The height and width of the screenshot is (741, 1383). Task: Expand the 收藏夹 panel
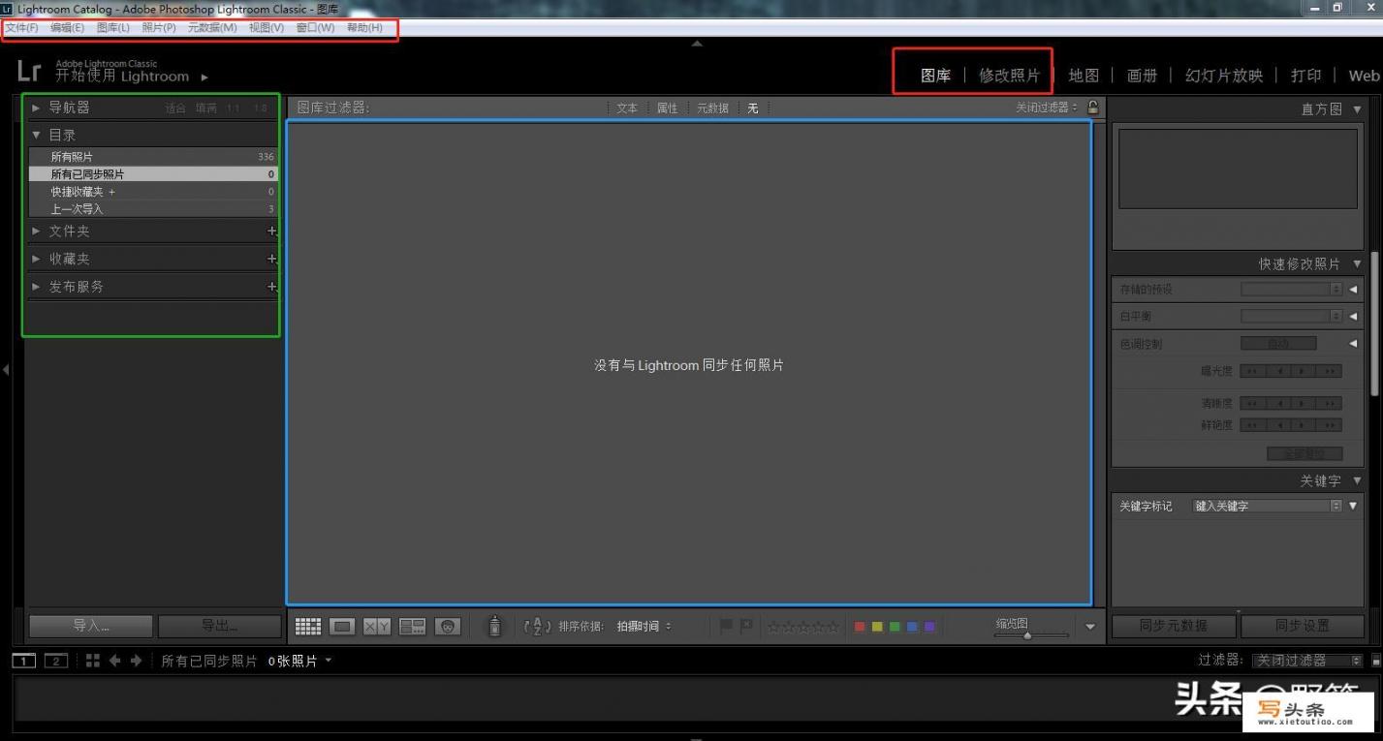tap(36, 260)
